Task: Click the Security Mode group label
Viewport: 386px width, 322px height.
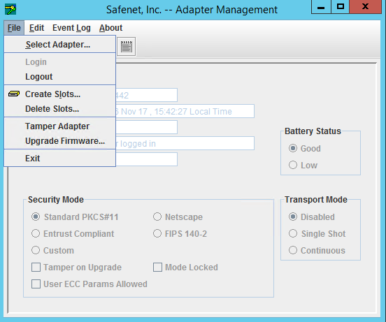Action: pos(56,200)
